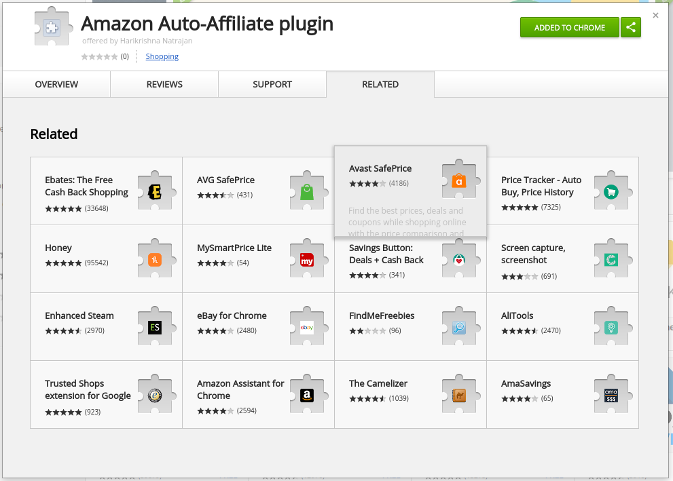
Task: Click the MySmartPrice Lite icon
Action: pos(307,259)
